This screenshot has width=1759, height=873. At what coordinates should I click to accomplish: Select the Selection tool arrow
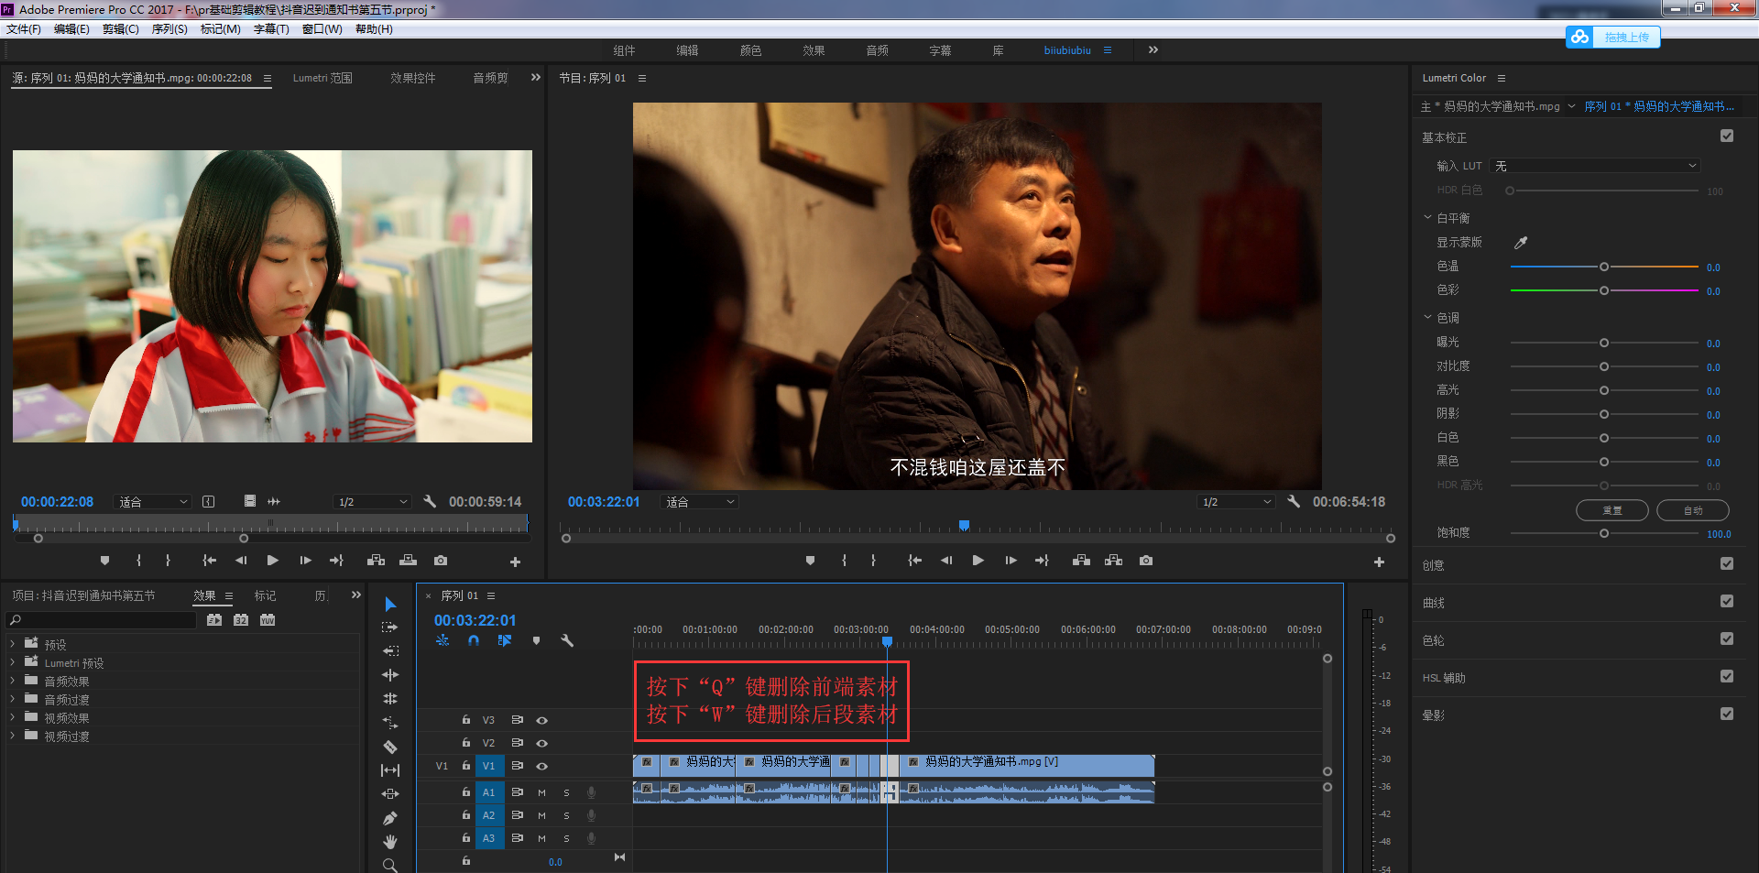tap(390, 605)
